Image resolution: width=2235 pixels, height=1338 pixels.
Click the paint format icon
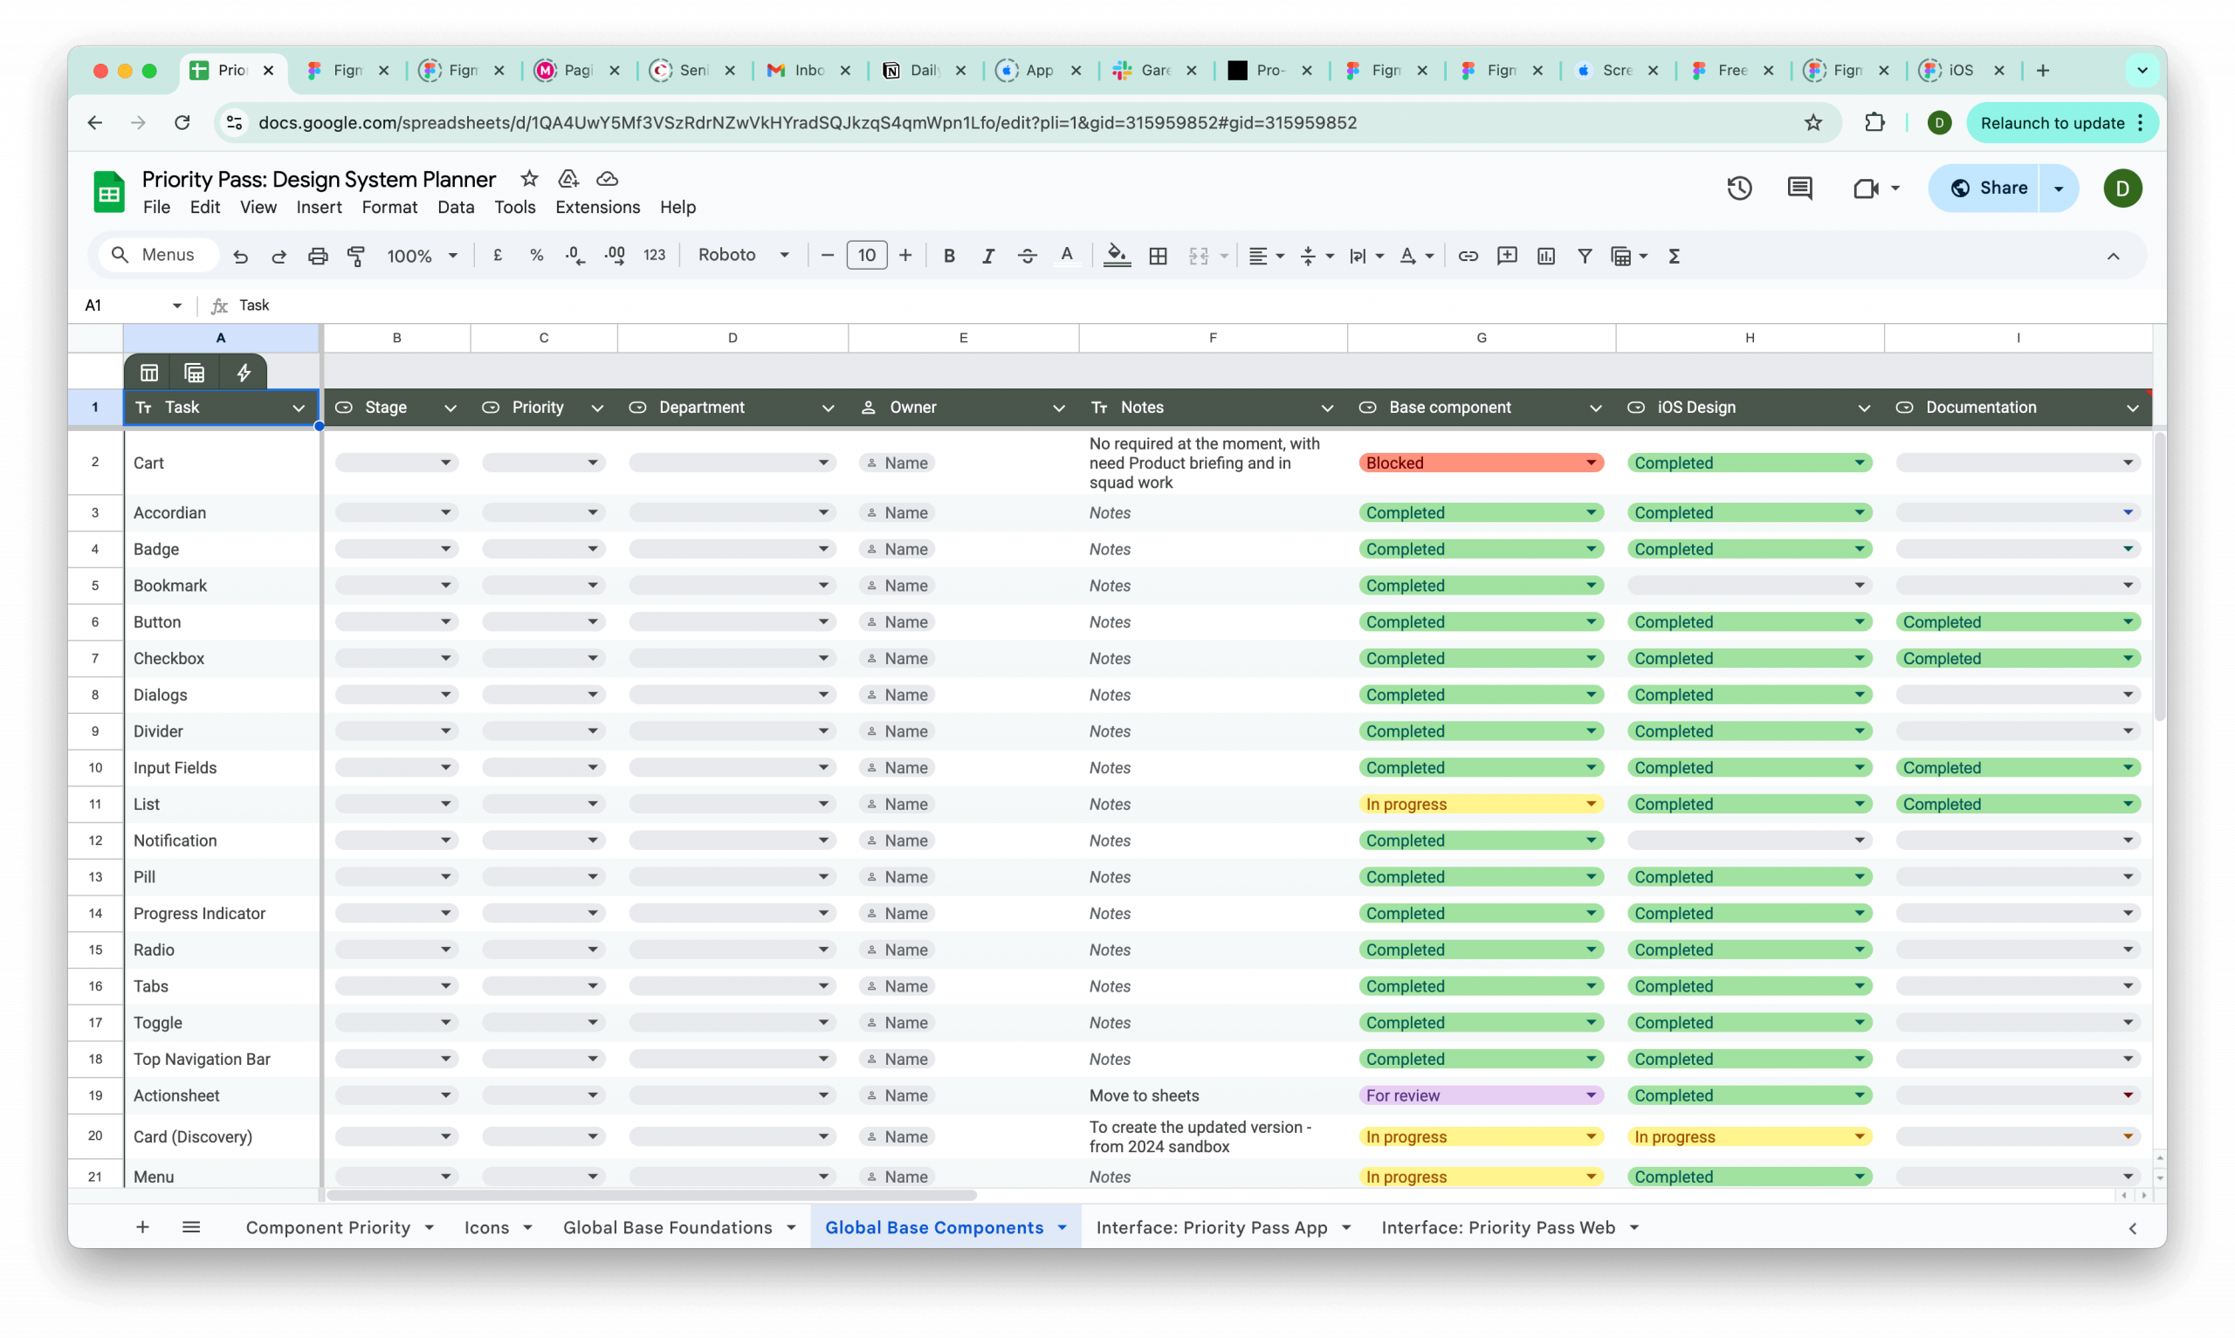pyautogui.click(x=356, y=256)
